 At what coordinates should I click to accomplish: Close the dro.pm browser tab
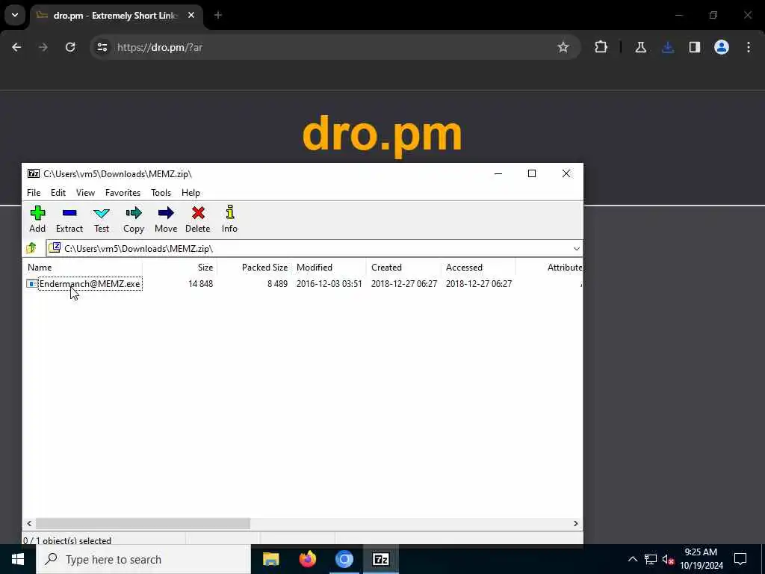191,16
